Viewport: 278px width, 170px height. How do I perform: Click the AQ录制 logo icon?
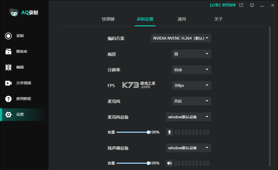click(14, 12)
